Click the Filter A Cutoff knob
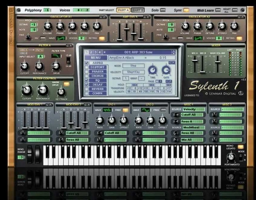The height and width of the screenshot is (200, 256). coord(25,66)
